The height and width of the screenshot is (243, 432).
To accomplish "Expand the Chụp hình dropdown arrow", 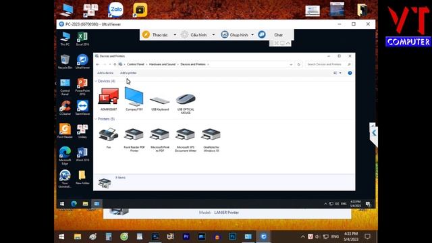I will (252, 34).
